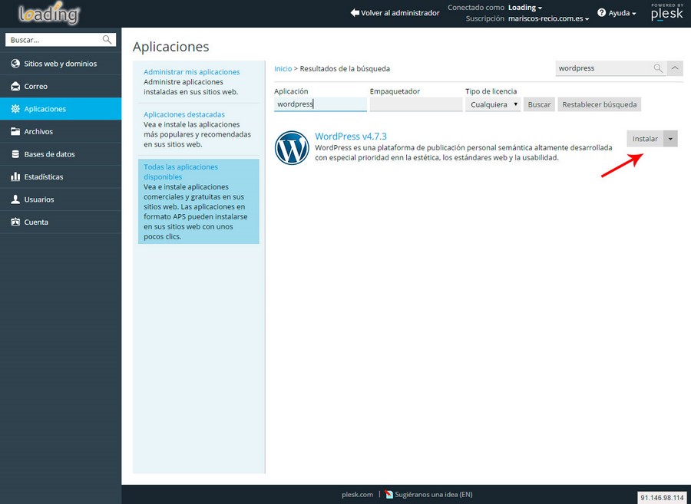Click the envelope icon for Correo
Viewport: 691px width, 504px height.
(15, 86)
